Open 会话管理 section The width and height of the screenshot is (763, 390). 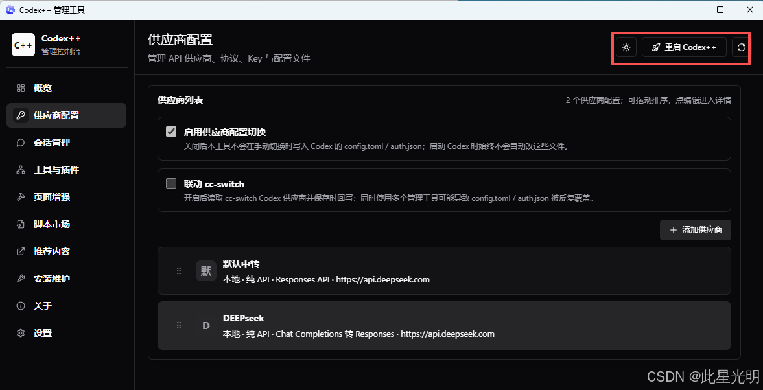coord(66,143)
